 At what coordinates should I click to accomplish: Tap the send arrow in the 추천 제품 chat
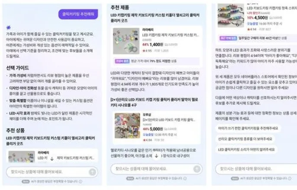click(x=197, y=169)
